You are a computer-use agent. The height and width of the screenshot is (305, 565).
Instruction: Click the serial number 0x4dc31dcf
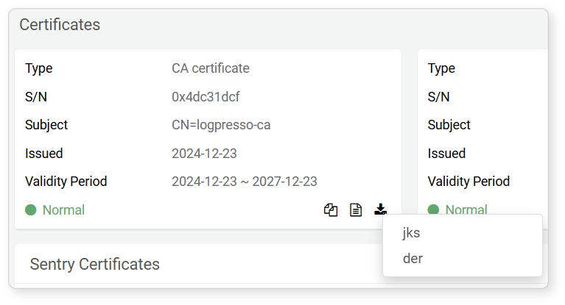(206, 97)
